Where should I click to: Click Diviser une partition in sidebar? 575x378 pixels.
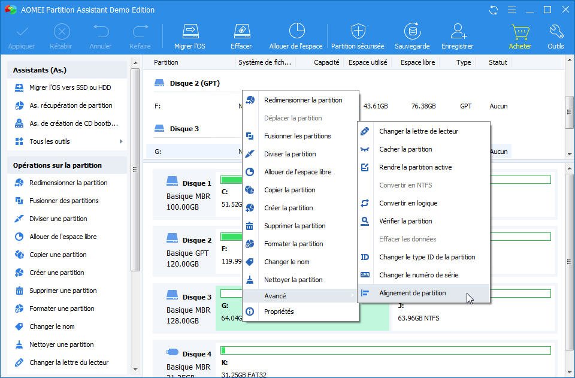click(x=67, y=219)
